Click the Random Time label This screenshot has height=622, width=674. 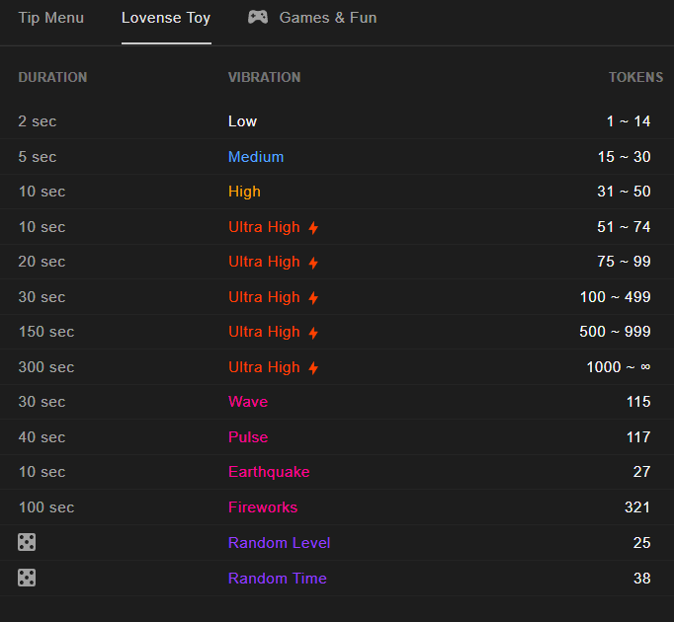coord(278,579)
